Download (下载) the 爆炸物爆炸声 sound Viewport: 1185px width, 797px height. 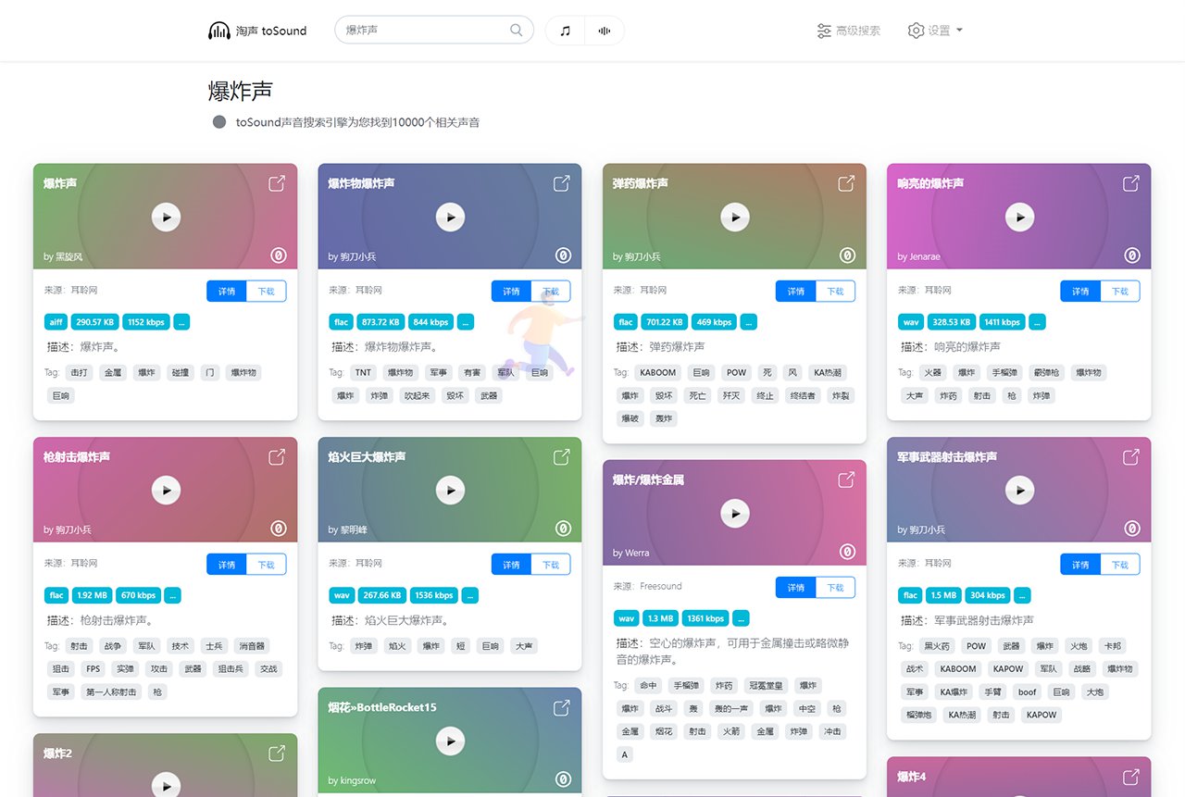pos(551,291)
